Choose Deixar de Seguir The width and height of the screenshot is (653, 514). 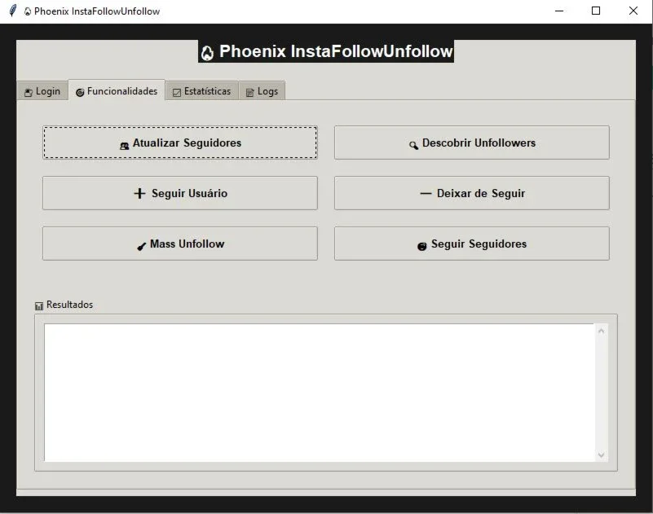(472, 193)
